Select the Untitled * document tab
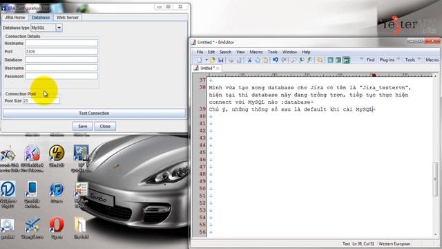 [206, 68]
